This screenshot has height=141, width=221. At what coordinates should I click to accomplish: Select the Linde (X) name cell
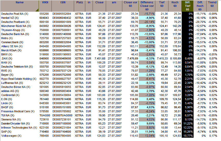tap(7, 103)
